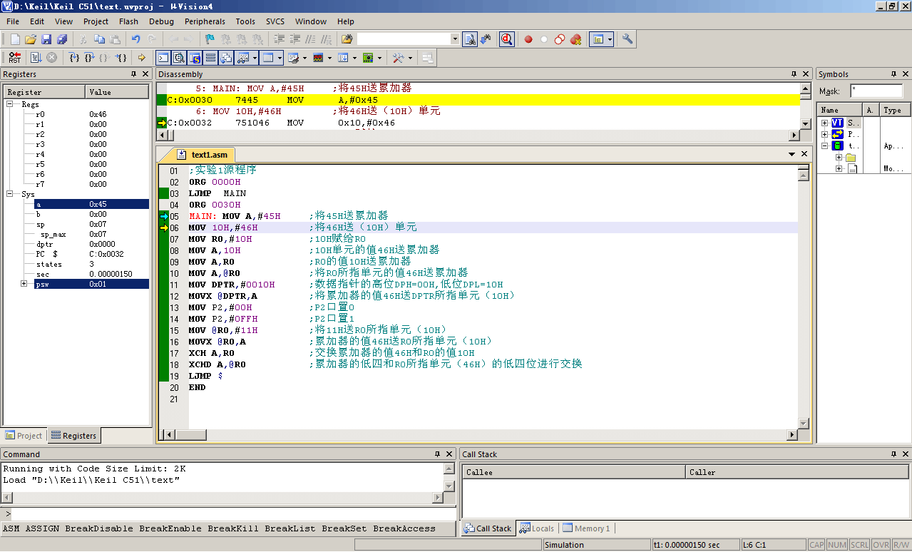
Task: Click the Disassembly scroll down arrow
Action: (x=806, y=123)
